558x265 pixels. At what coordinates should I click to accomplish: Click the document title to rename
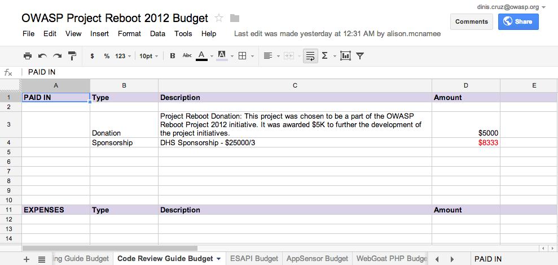(115, 18)
